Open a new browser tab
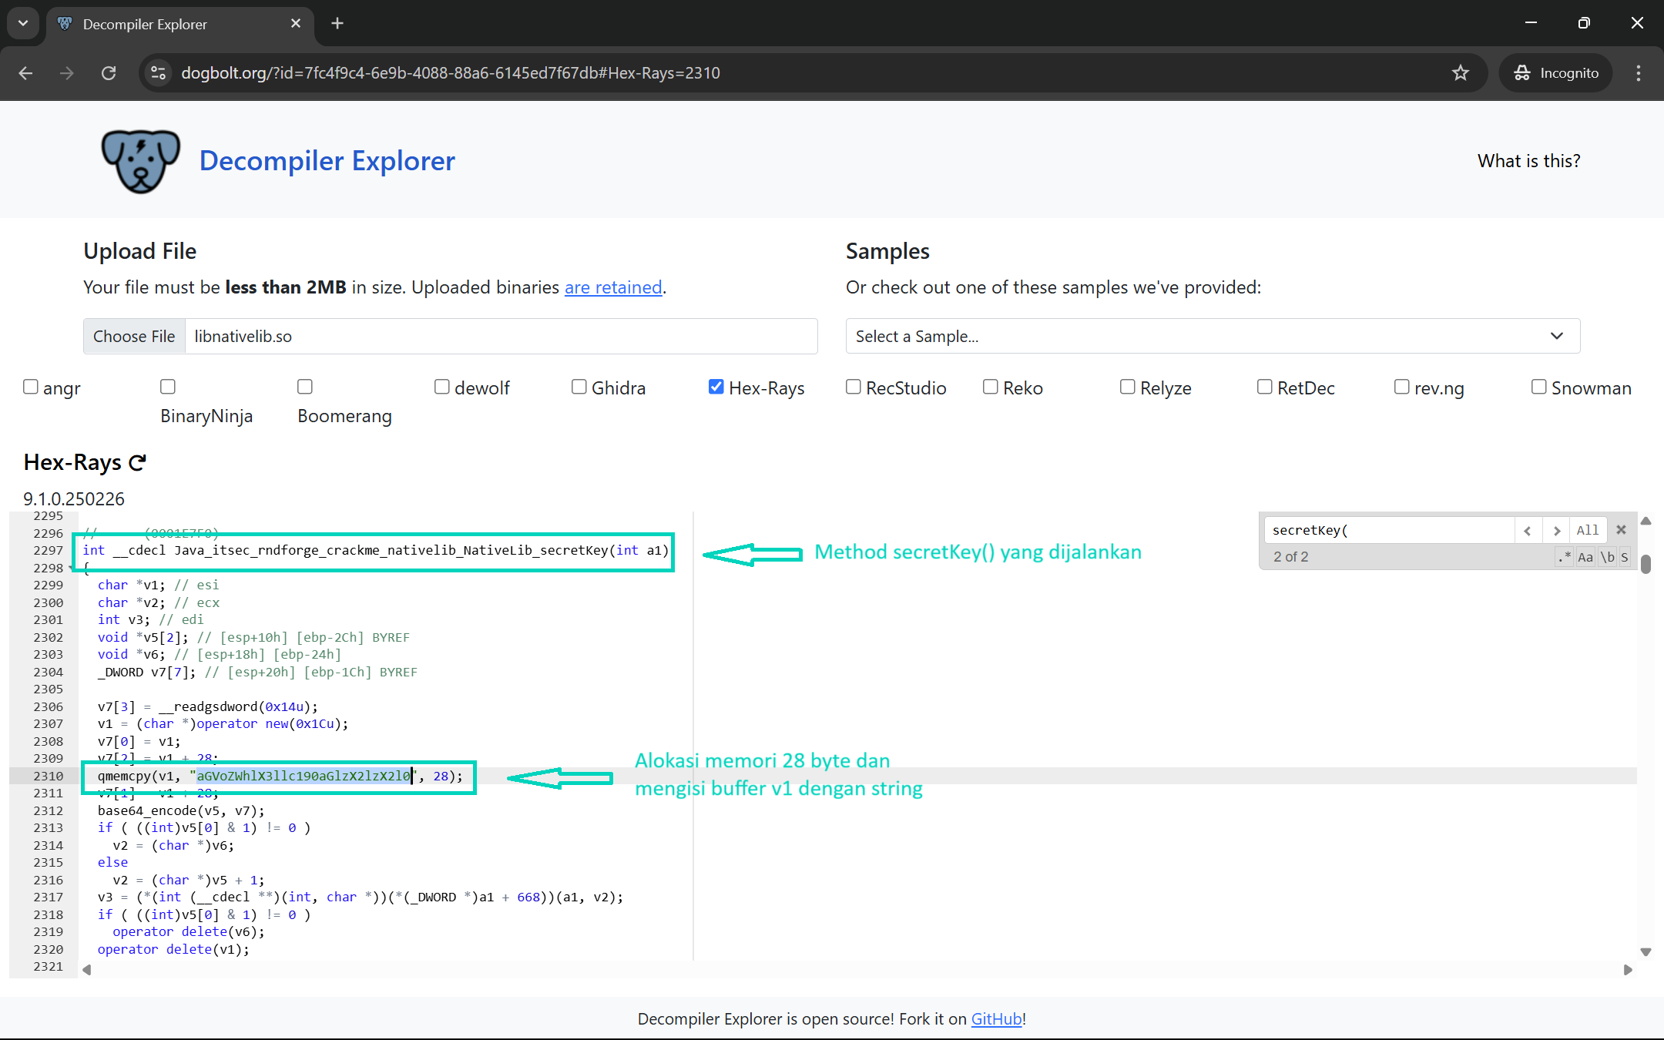 (x=337, y=23)
